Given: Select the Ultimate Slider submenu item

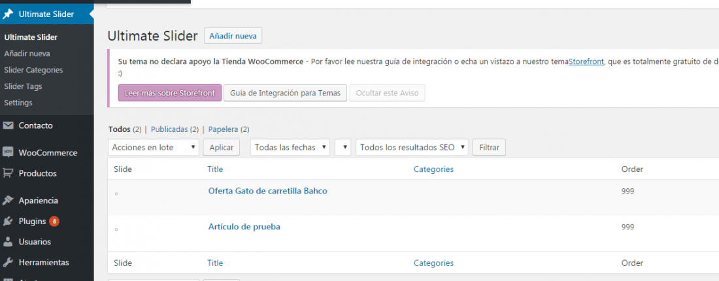Looking at the screenshot, I should click(31, 37).
